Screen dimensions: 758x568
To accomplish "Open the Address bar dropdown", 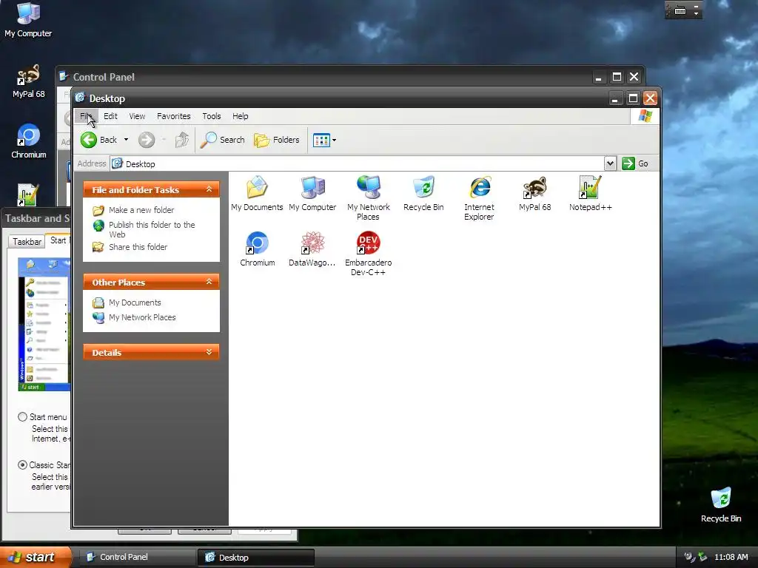I will (610, 163).
